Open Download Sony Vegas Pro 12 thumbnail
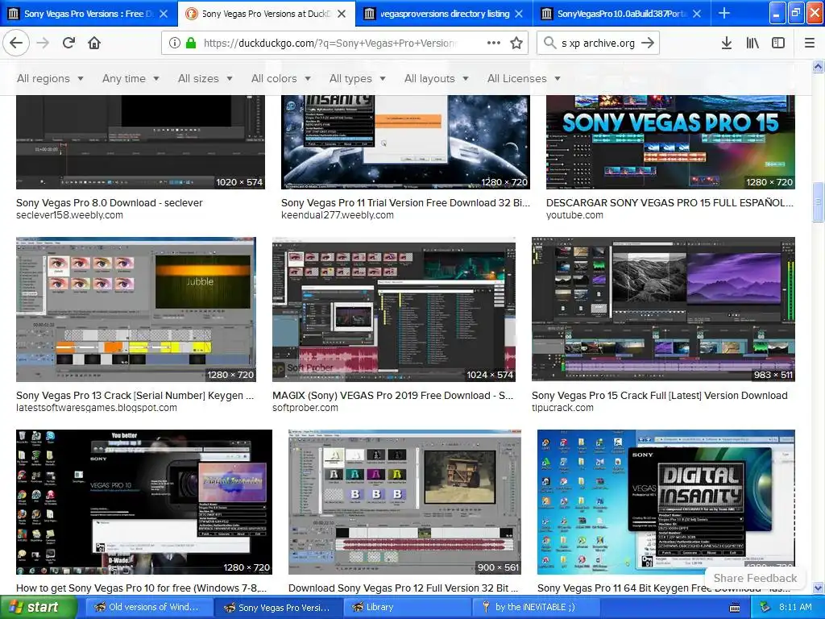The height and width of the screenshot is (619, 825). (x=404, y=502)
